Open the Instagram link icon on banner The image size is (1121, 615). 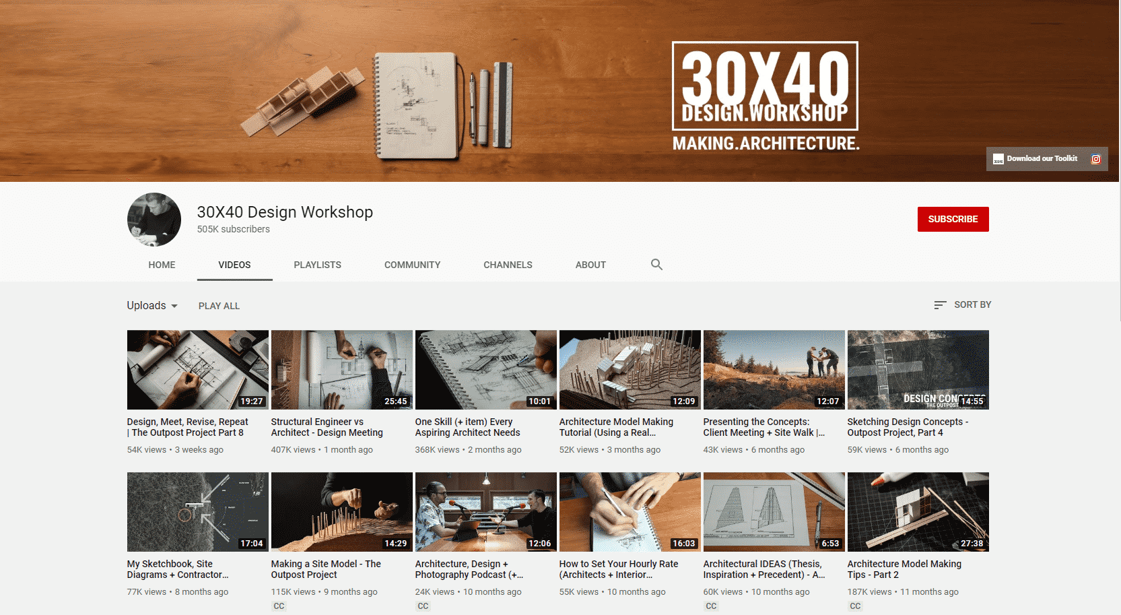click(1096, 159)
